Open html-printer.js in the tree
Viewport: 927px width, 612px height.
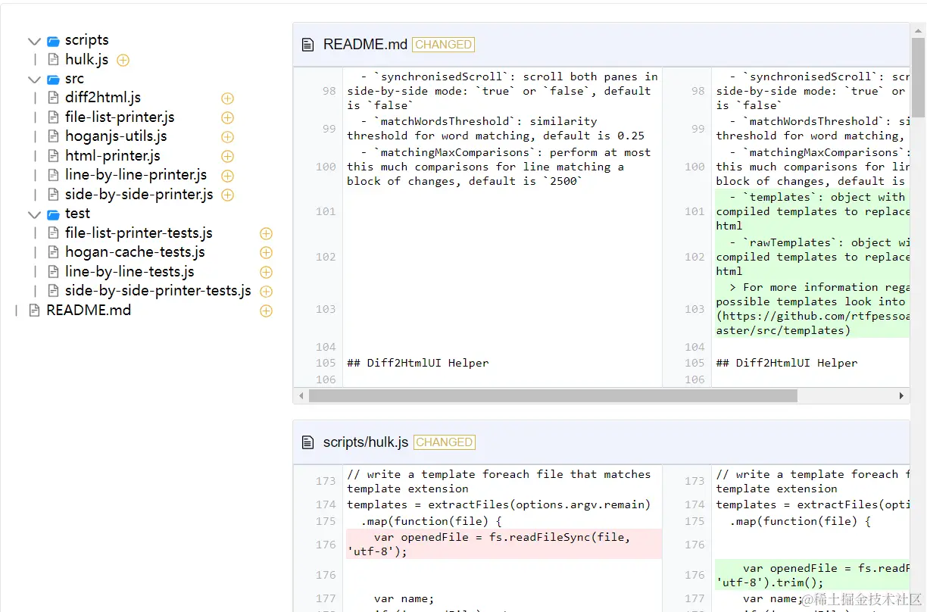113,156
